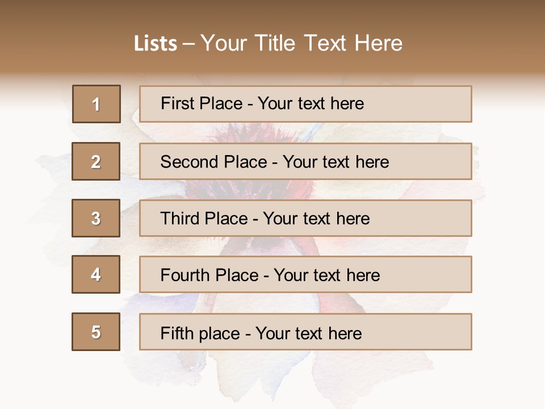Click the number 3 box

[x=96, y=218]
